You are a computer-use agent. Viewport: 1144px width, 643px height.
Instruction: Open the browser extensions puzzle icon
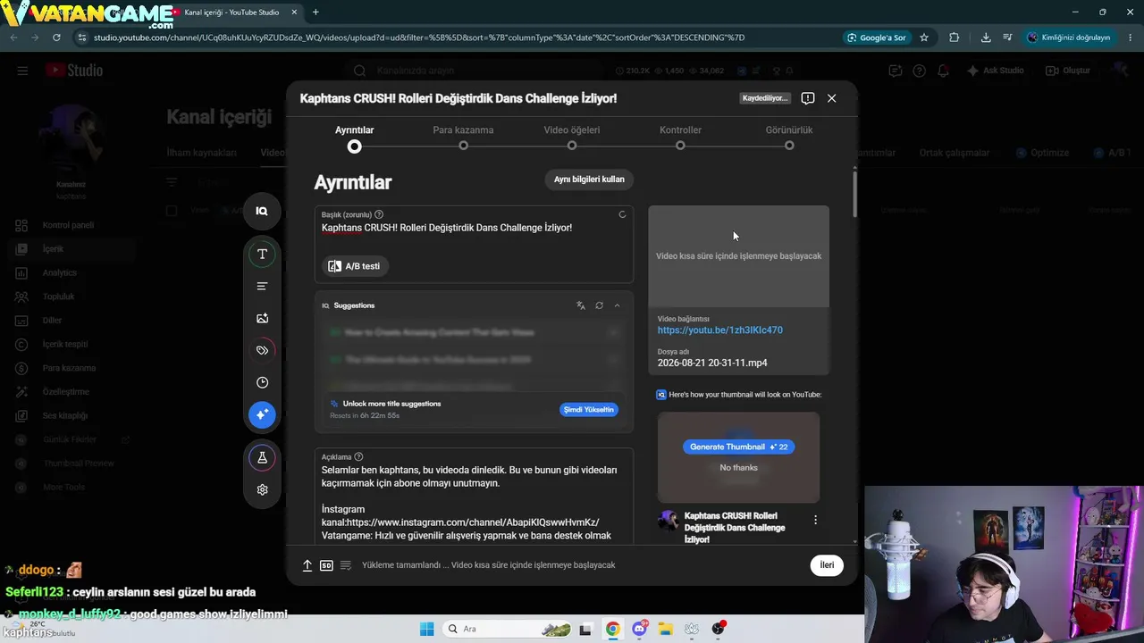click(954, 38)
